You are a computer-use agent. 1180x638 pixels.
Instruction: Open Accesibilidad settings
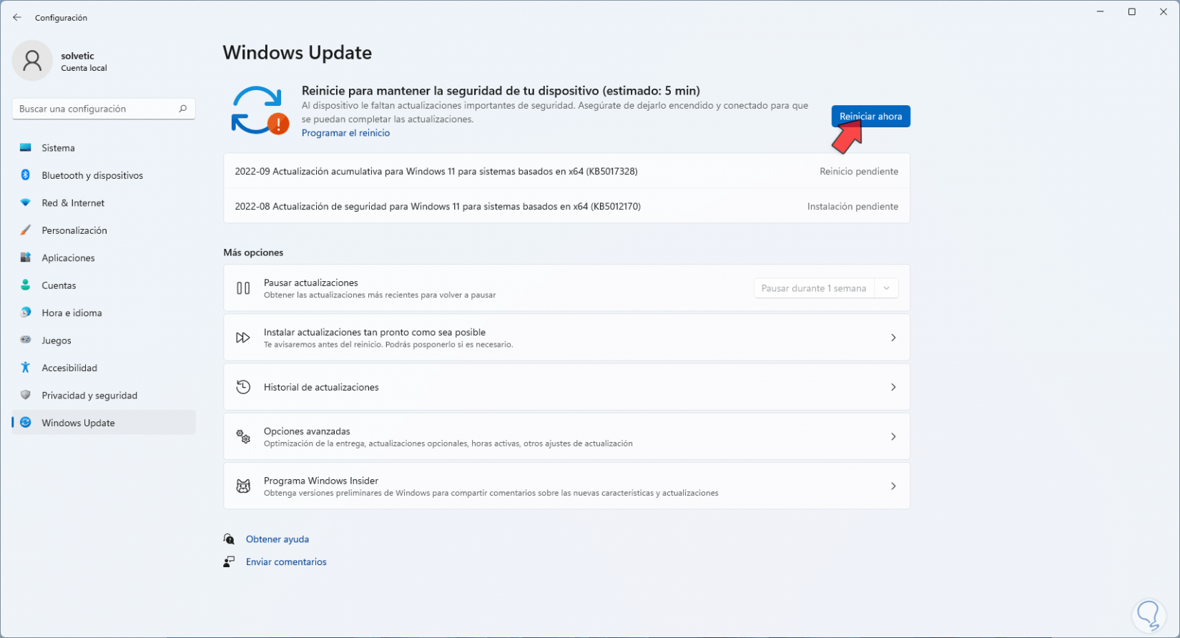(104, 368)
